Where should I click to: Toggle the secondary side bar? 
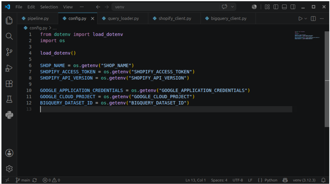293,7
